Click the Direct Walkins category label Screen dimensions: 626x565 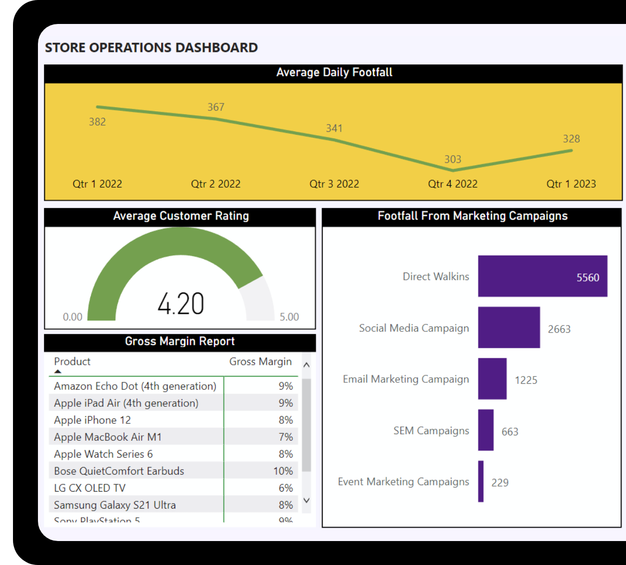tap(436, 277)
